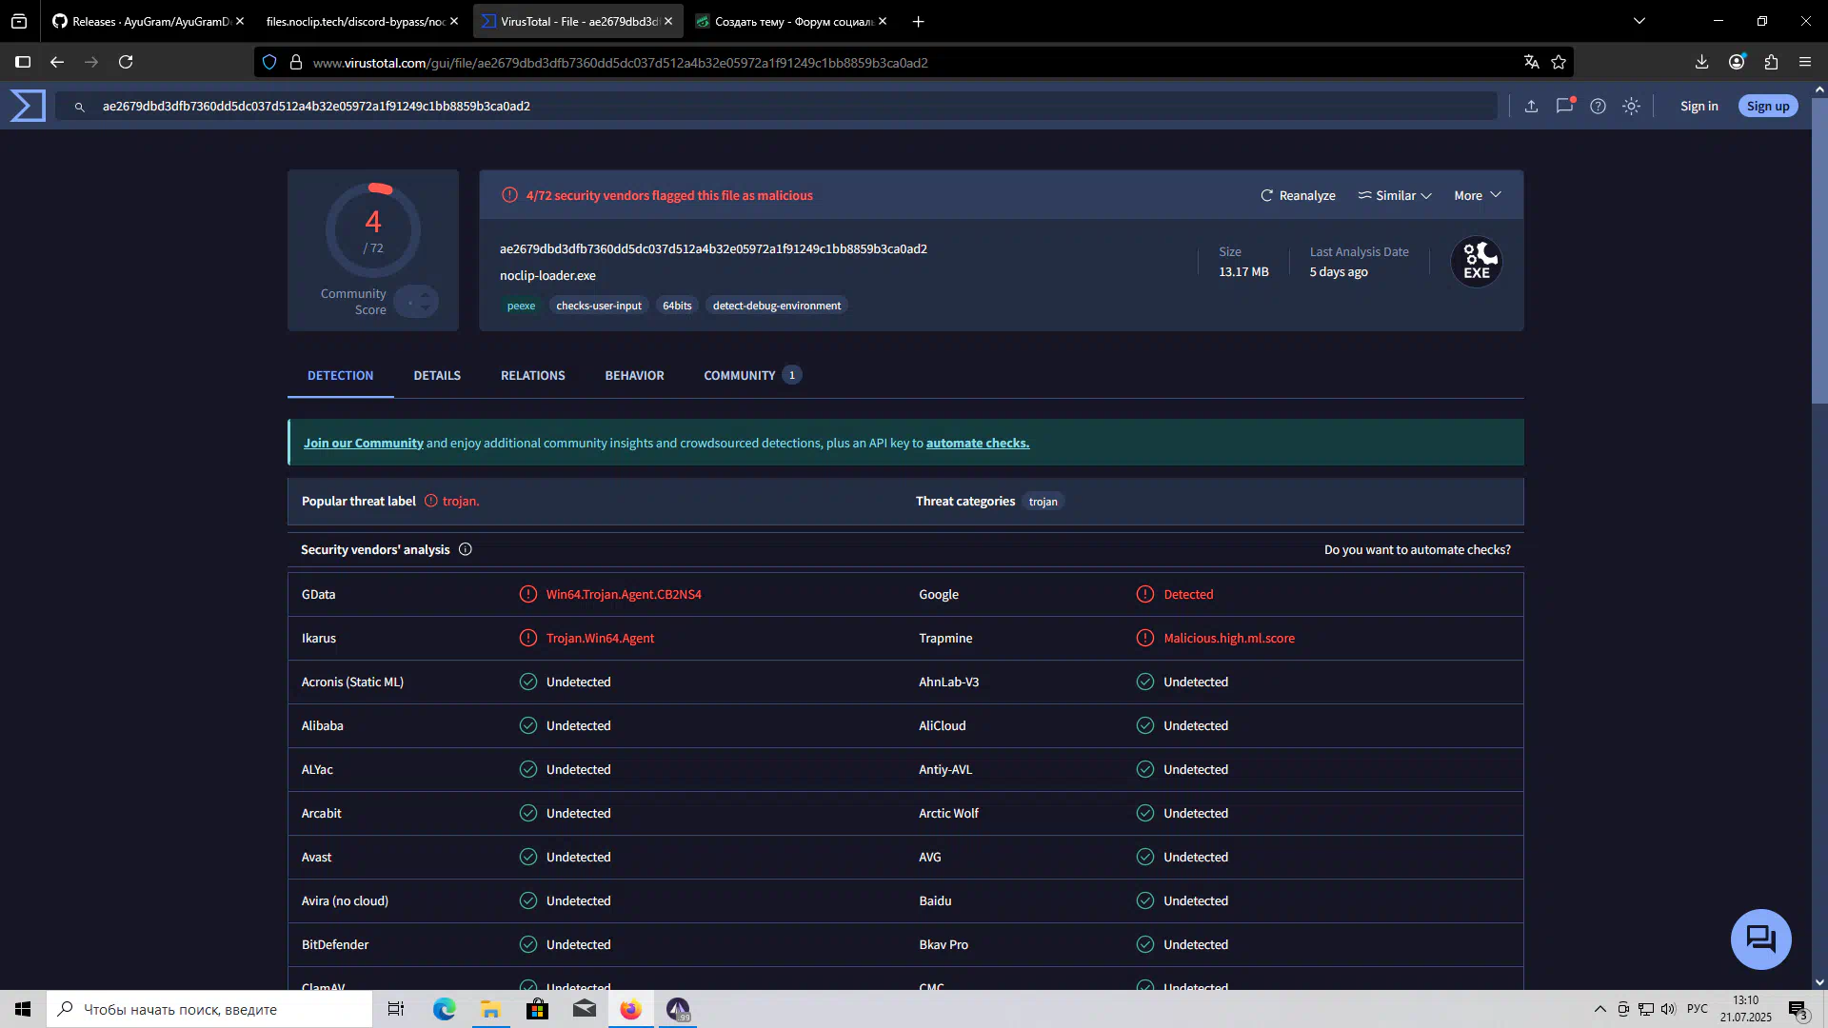The width and height of the screenshot is (1828, 1028).
Task: Click the taskbar search box
Action: click(x=209, y=1009)
